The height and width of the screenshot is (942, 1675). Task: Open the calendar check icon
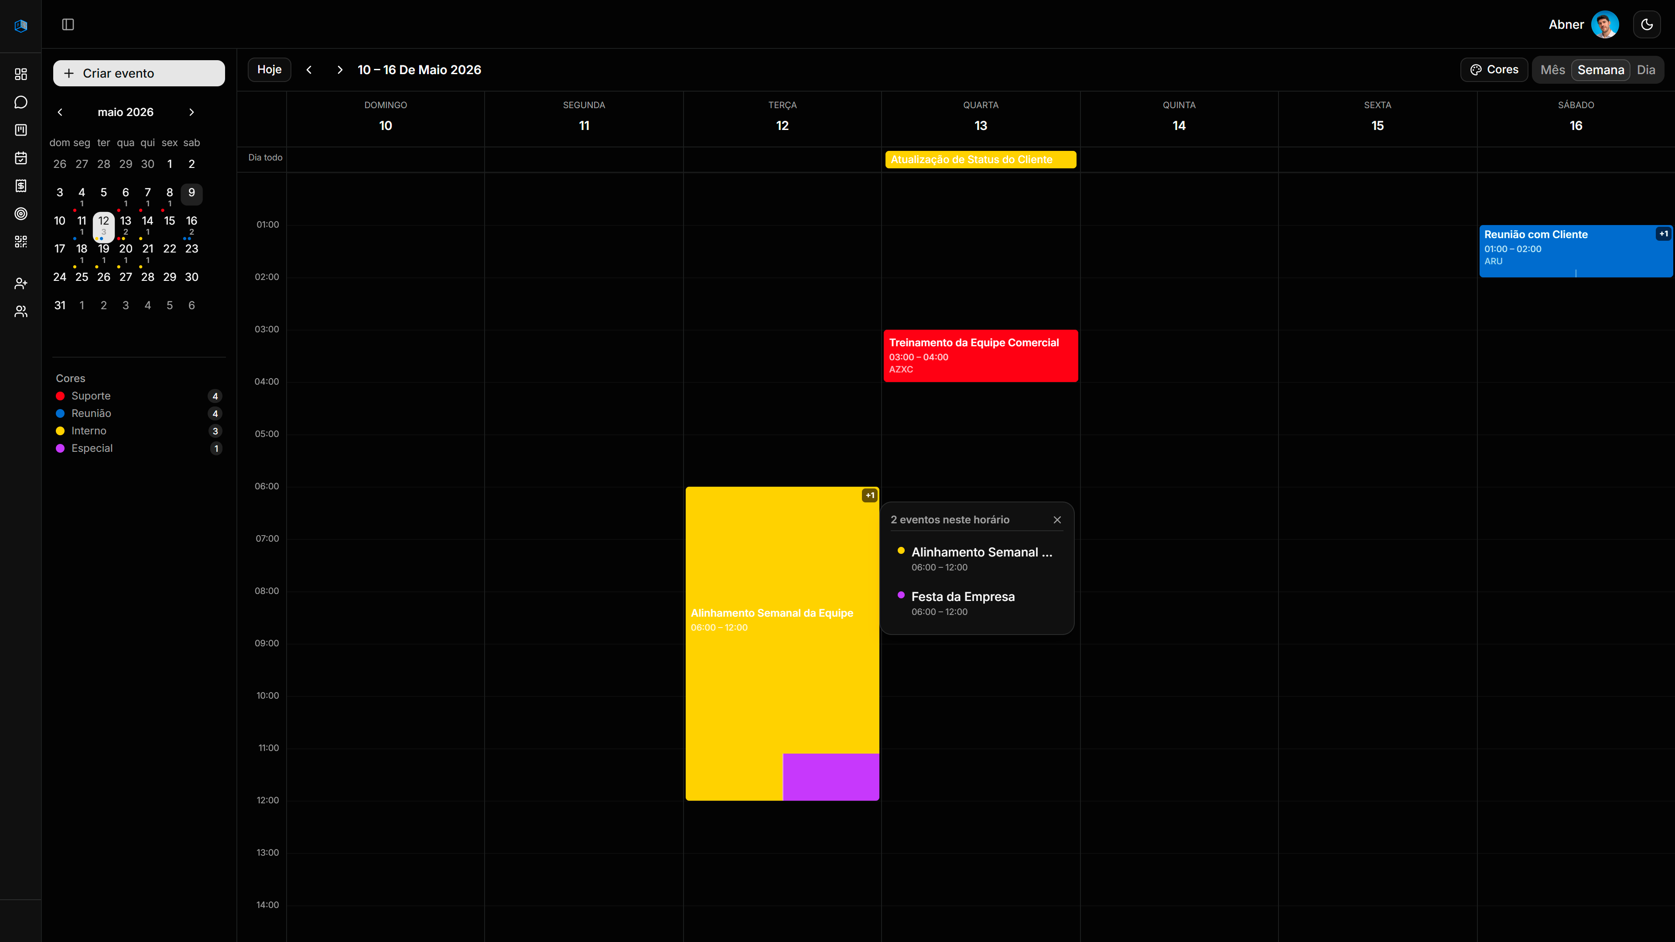coord(21,158)
